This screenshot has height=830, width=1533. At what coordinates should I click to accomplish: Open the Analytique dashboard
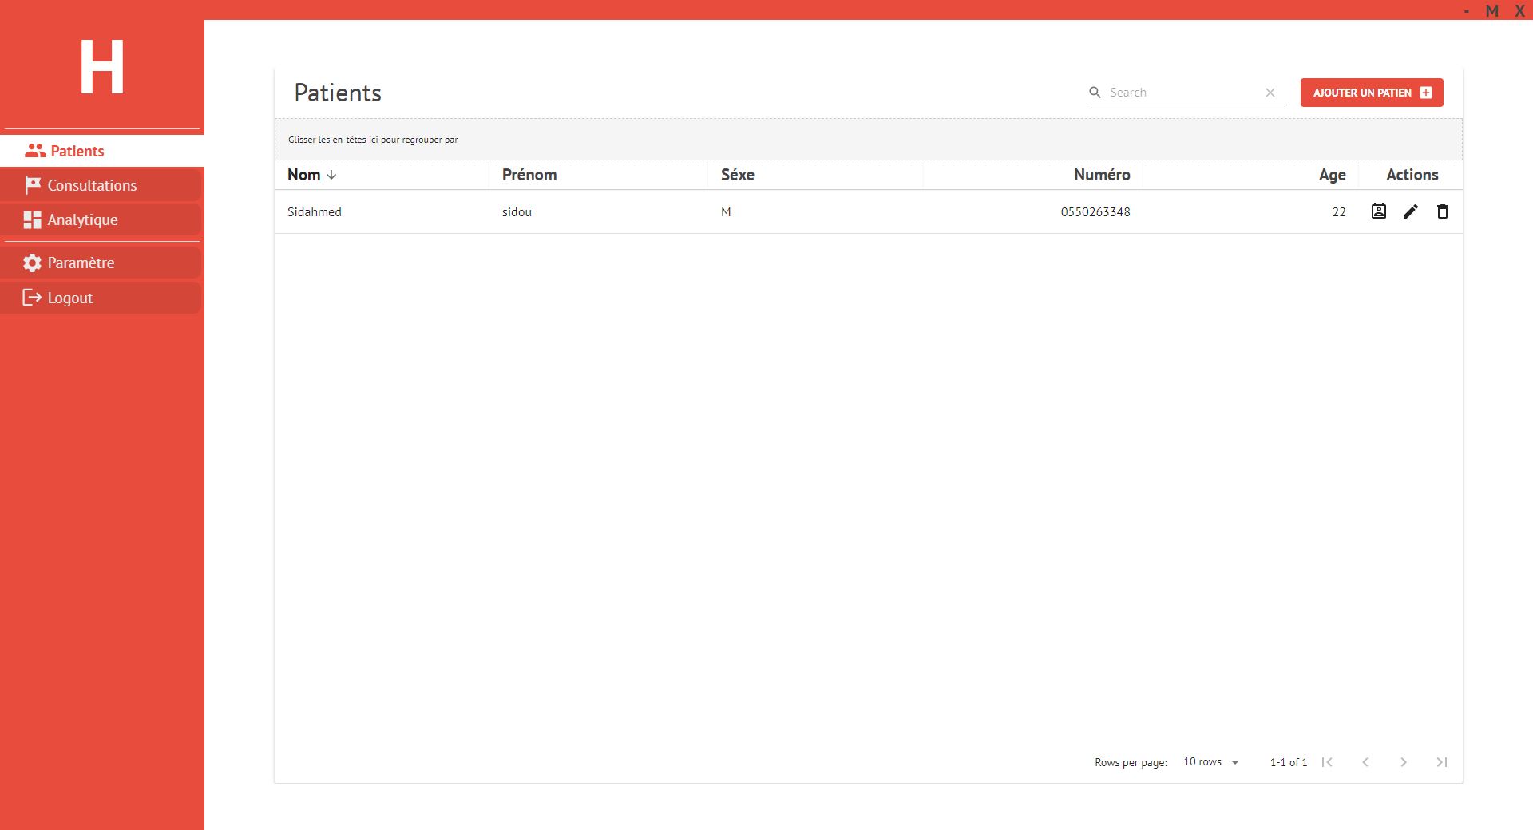pyautogui.click(x=101, y=219)
